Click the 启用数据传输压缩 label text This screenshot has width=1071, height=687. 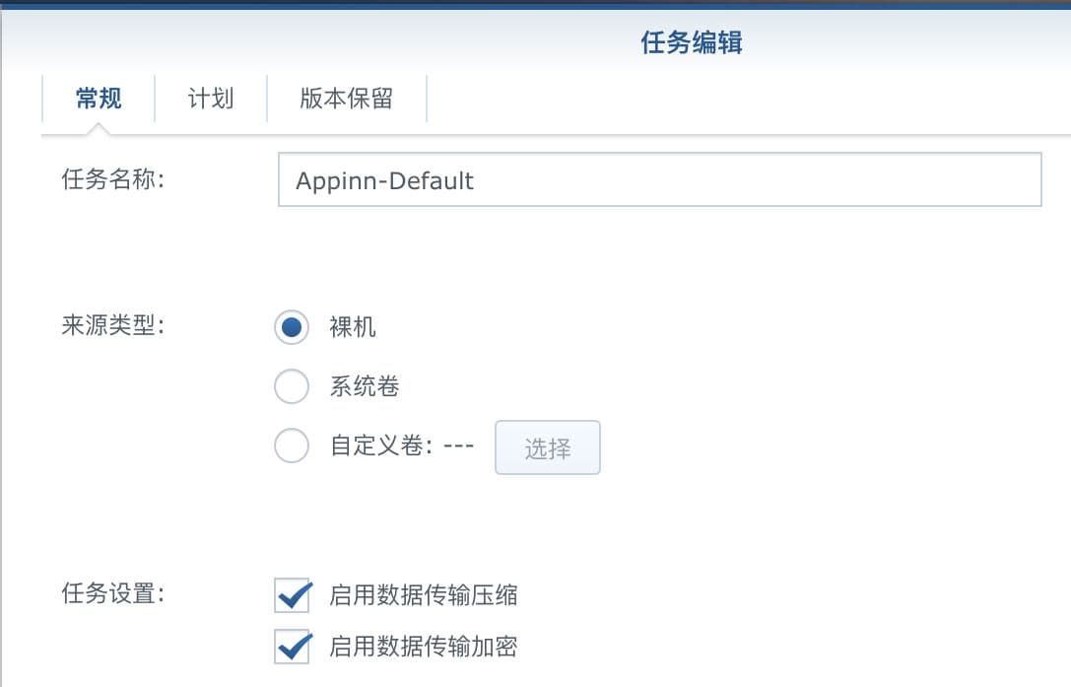click(x=424, y=594)
